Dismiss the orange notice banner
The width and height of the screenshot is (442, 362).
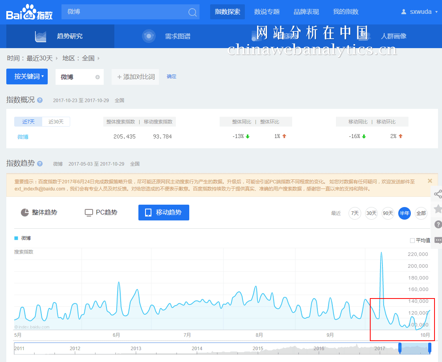tap(430, 181)
